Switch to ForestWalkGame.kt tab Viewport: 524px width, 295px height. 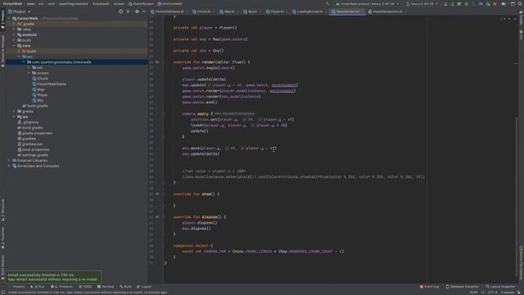coord(169,11)
